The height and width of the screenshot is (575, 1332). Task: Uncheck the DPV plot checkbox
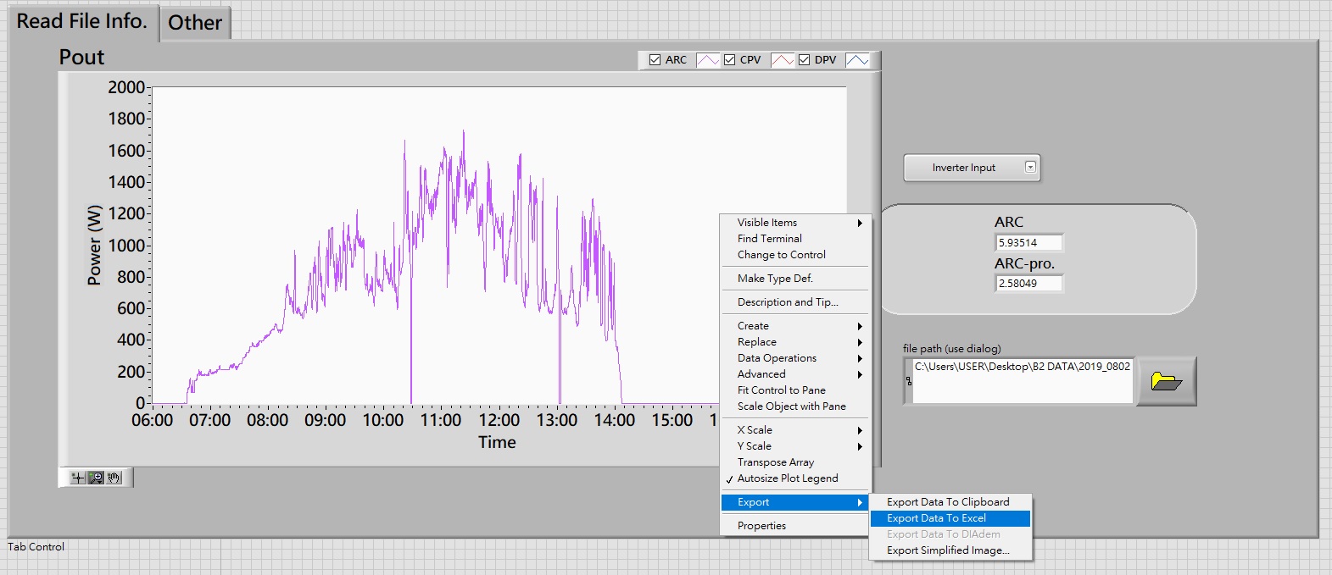click(804, 60)
